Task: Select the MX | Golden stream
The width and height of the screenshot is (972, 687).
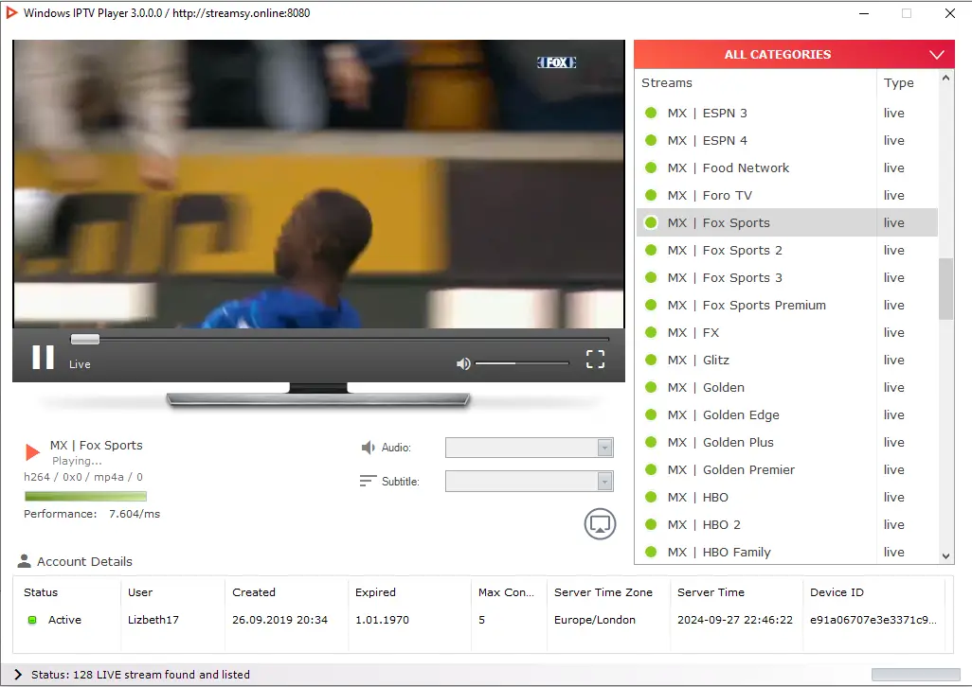Action: coord(786,387)
